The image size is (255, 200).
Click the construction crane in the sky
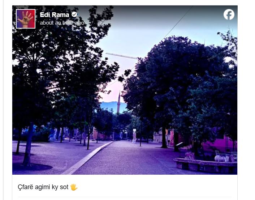[x=122, y=56]
